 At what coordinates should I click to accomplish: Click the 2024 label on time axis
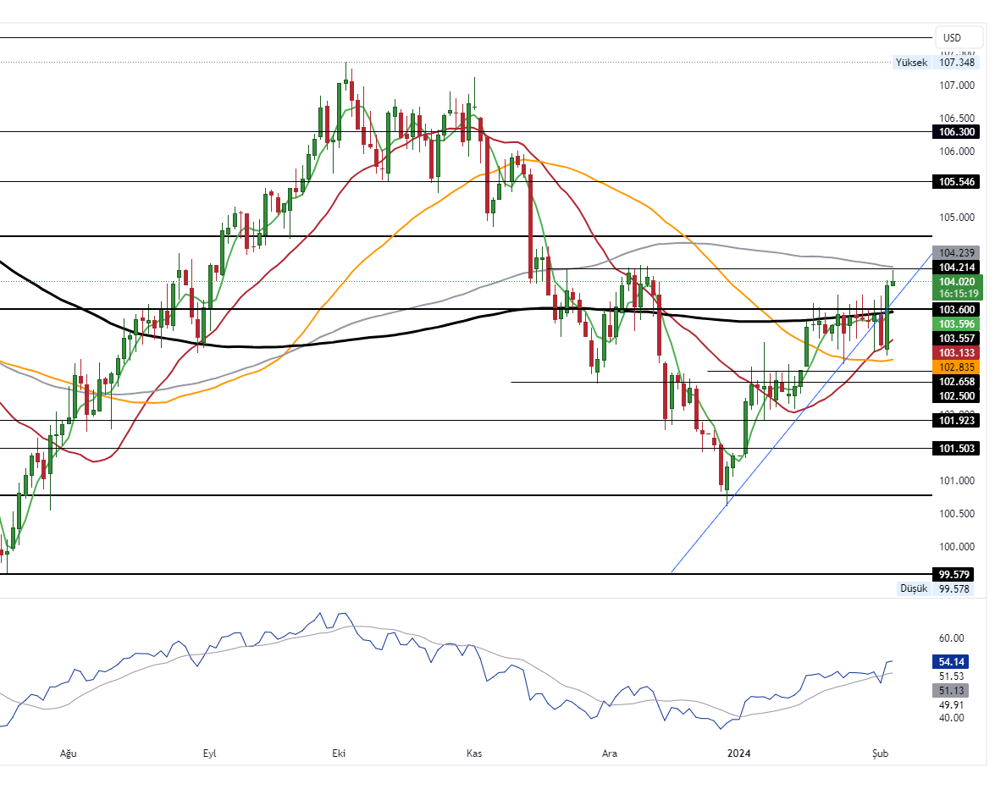coord(739,753)
